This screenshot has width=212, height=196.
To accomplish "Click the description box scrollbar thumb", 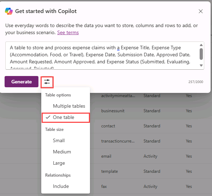I will click(201, 54).
